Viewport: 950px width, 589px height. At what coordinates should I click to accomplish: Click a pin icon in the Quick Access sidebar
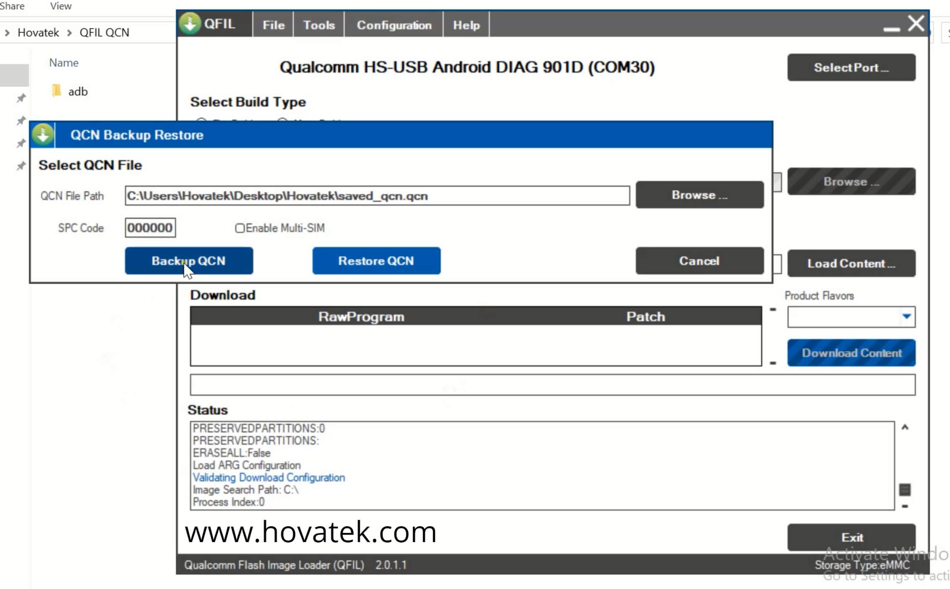[20, 98]
